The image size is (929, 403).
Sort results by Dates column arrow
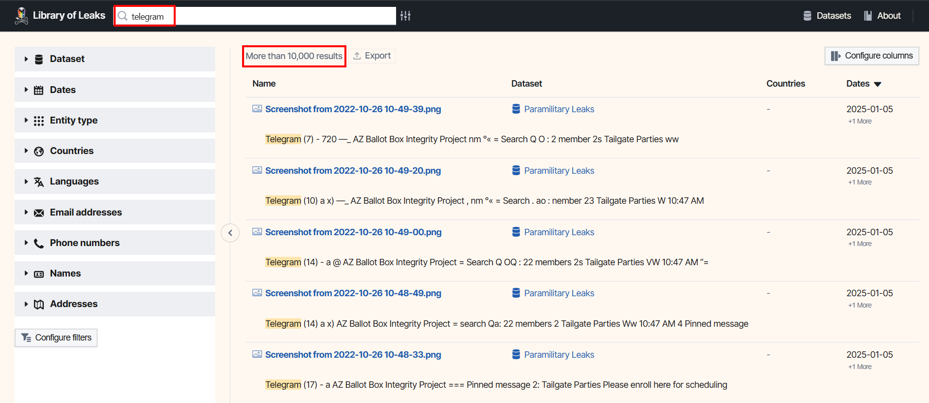pos(877,84)
